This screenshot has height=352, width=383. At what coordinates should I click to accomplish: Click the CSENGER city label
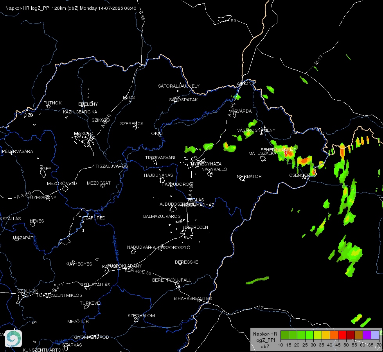tap(299, 175)
